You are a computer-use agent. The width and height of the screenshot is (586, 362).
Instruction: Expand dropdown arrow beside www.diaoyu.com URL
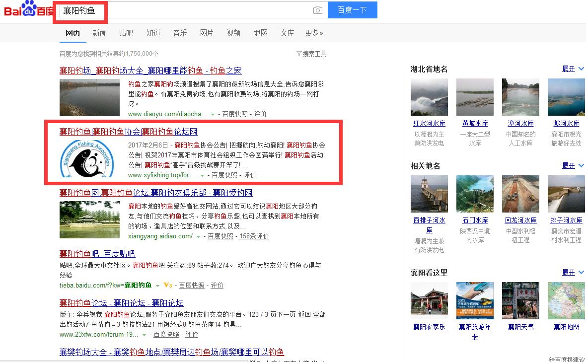213,114
